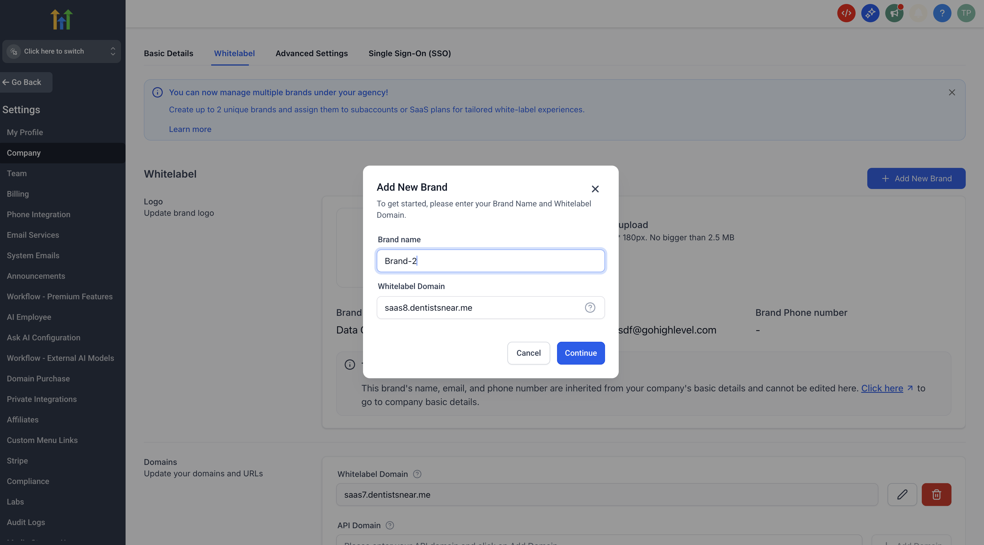The image size is (984, 545).
Task: Close the Add New Brand dialog
Action: click(595, 189)
